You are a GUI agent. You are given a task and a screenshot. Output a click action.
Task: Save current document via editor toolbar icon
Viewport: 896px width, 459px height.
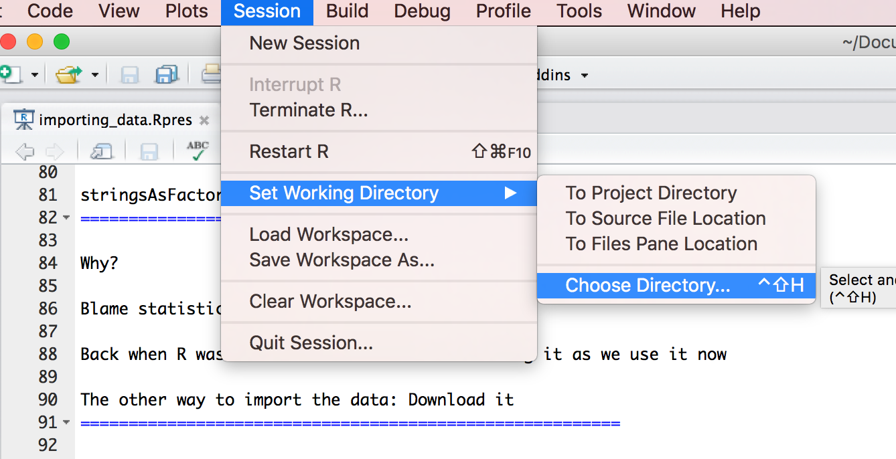(148, 152)
